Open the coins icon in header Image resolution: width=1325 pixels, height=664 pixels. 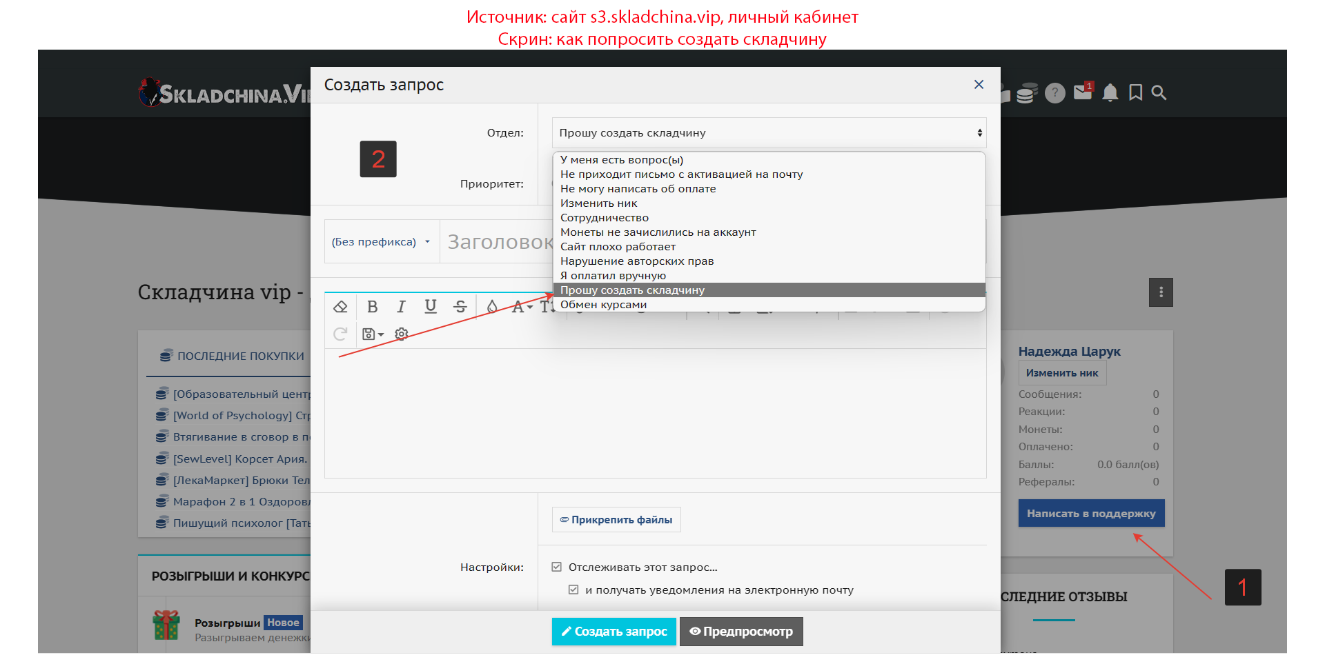[1027, 92]
